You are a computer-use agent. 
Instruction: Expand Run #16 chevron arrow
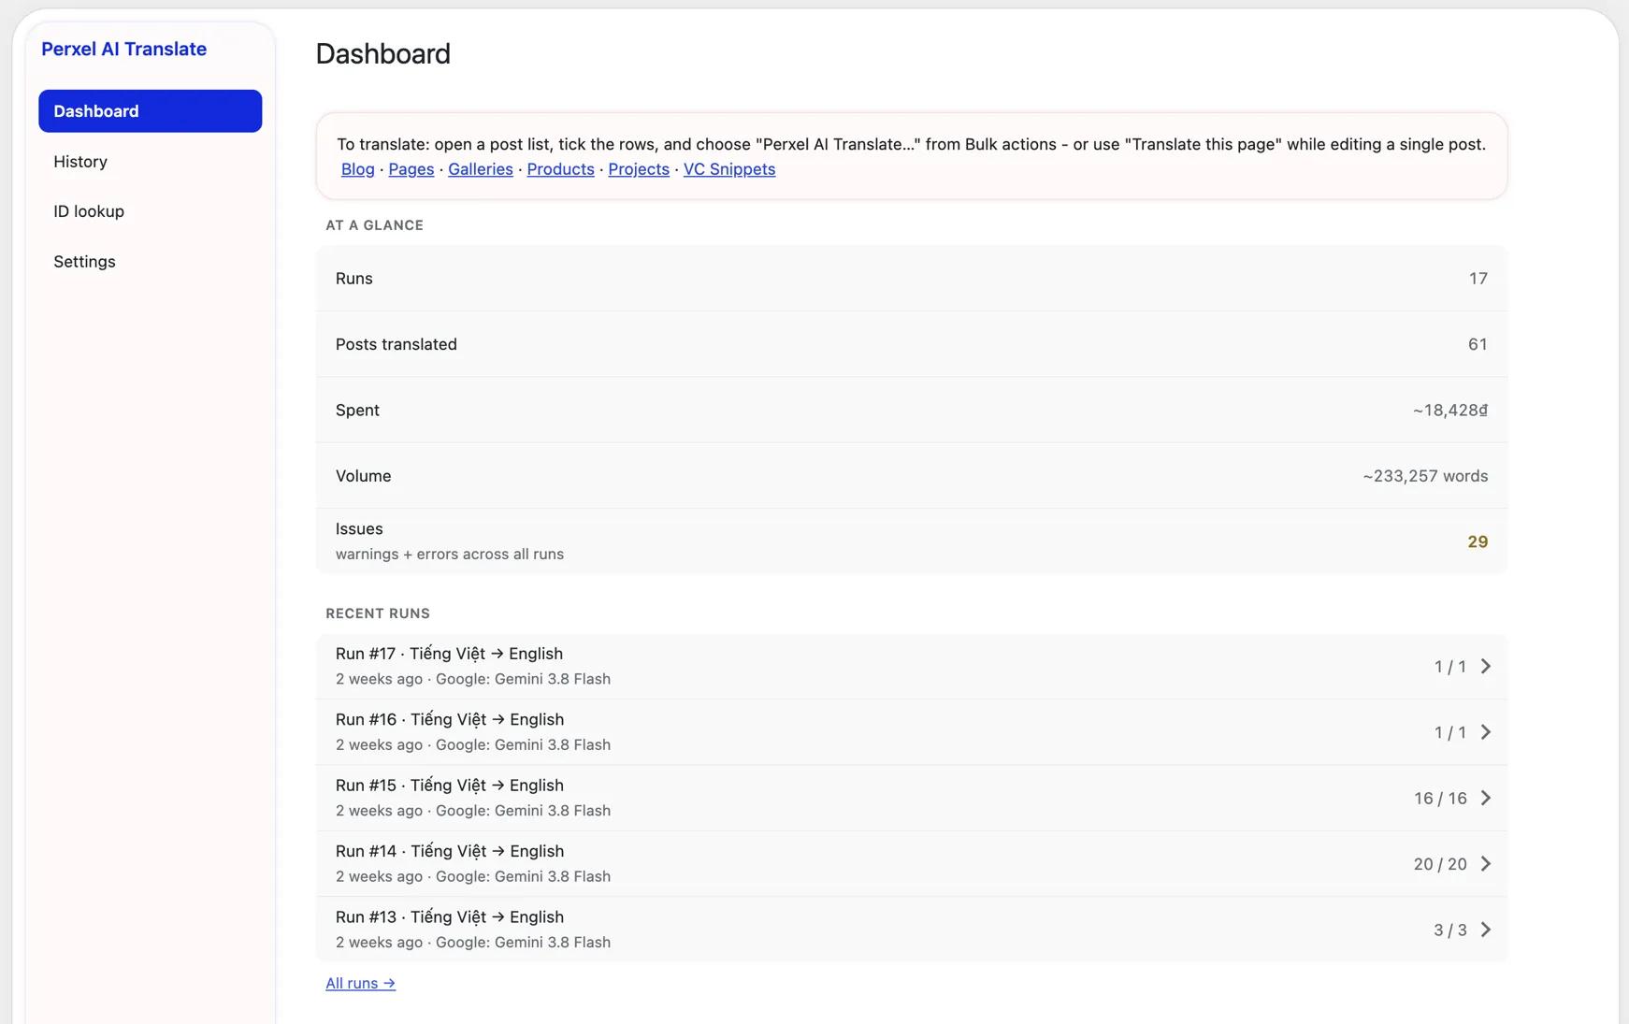(x=1485, y=732)
